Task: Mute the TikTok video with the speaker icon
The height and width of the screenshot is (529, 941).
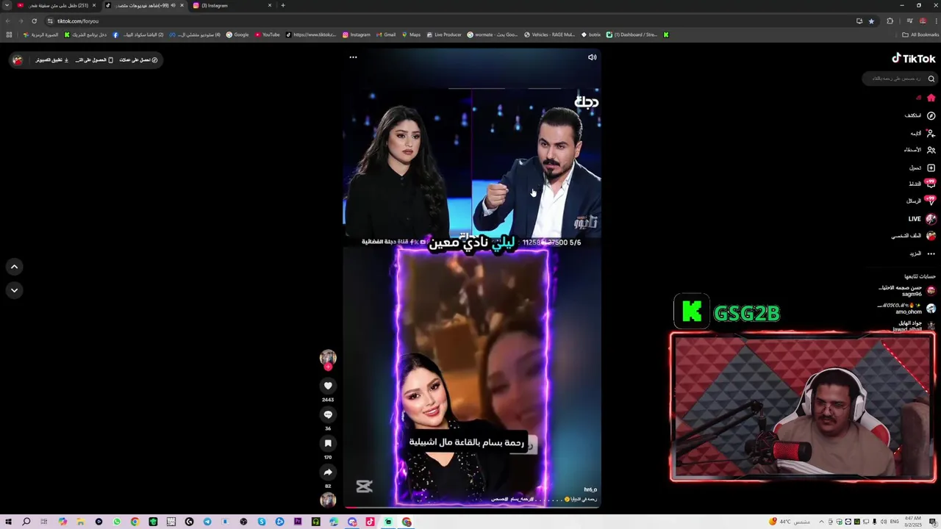Action: coord(592,57)
